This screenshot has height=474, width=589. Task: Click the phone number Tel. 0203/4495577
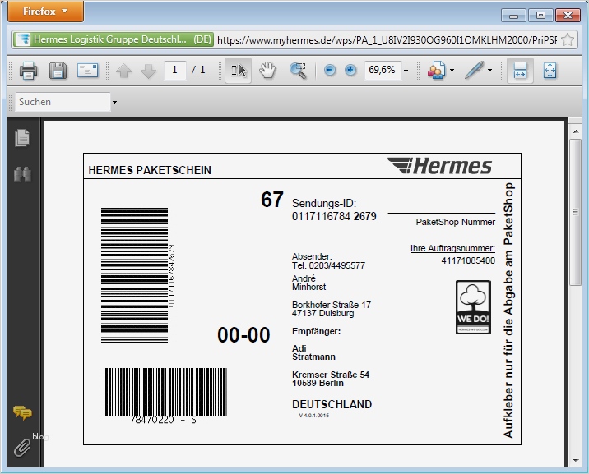[328, 265]
